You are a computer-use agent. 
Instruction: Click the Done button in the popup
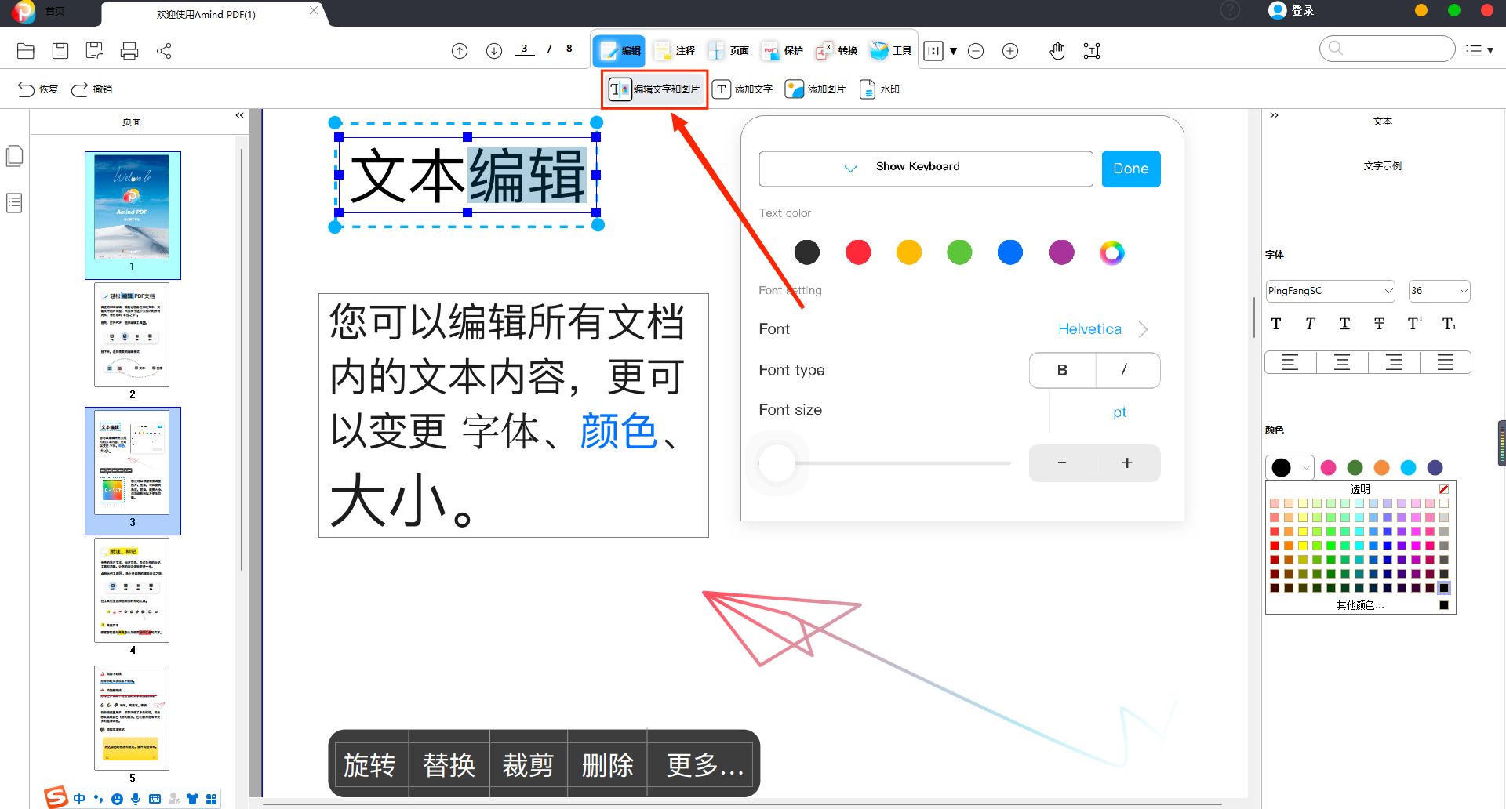tap(1130, 168)
